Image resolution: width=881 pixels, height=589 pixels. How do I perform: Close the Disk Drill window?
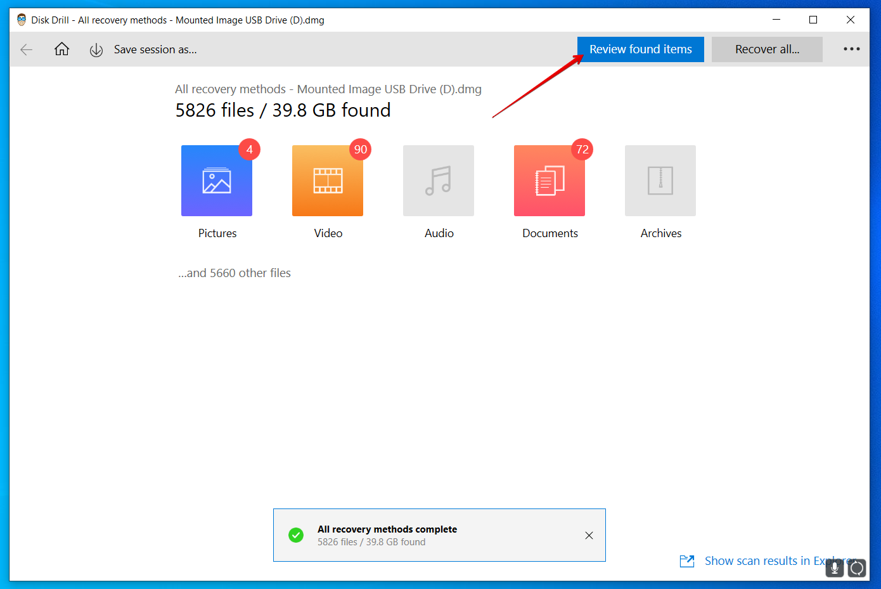tap(851, 20)
